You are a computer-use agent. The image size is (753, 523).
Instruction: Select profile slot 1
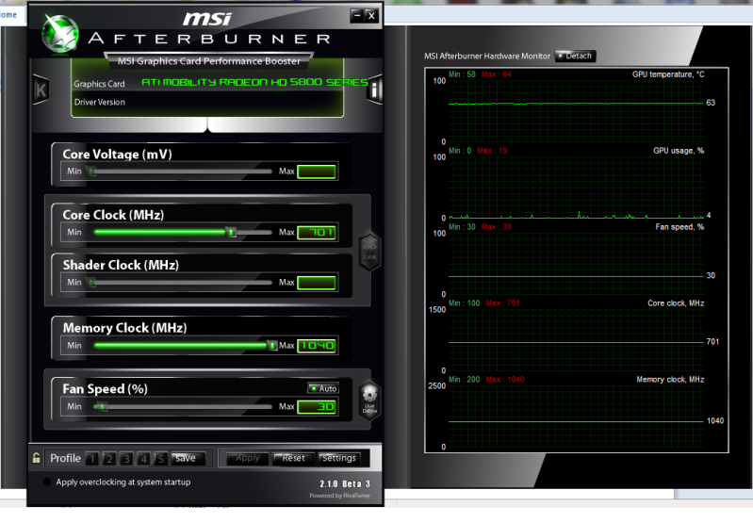point(92,459)
